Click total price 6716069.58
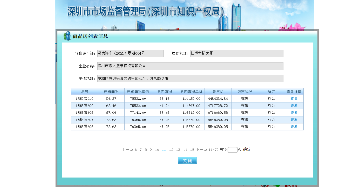The height and width of the screenshot is (190, 340). 218,113
